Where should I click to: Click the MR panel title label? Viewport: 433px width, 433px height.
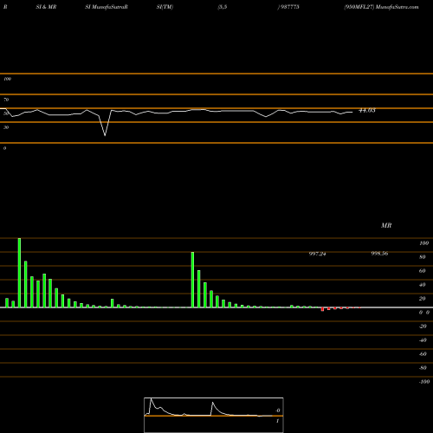point(386,225)
